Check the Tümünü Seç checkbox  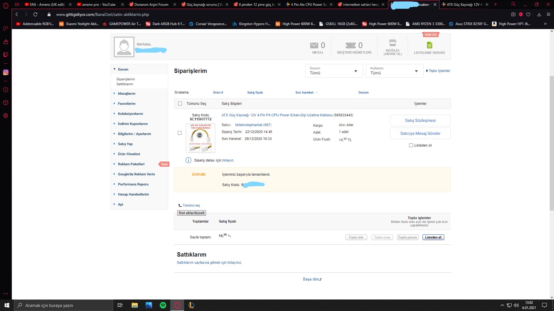point(180,104)
